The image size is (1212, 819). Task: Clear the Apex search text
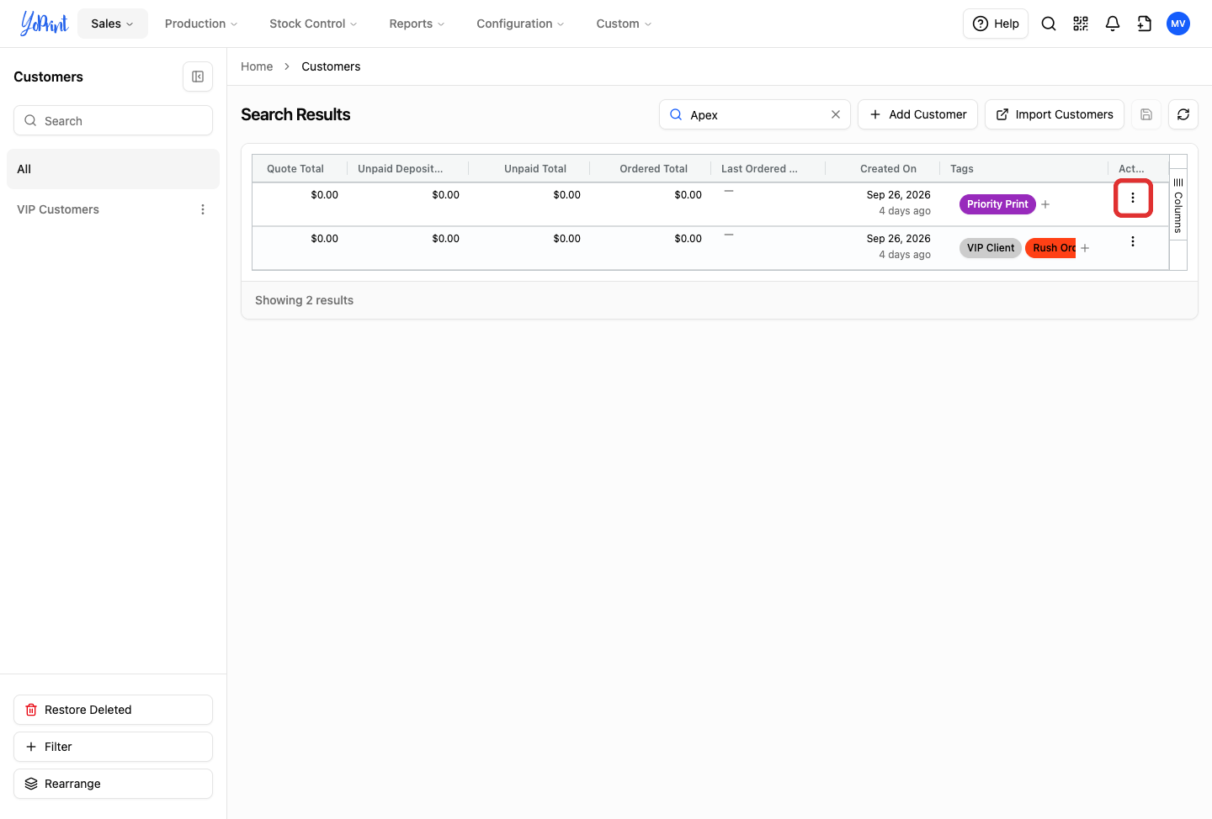point(836,114)
